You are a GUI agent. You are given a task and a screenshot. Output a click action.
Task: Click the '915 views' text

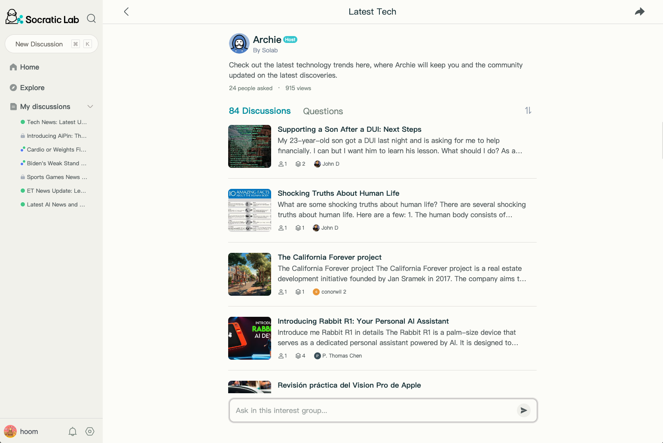[x=298, y=88]
